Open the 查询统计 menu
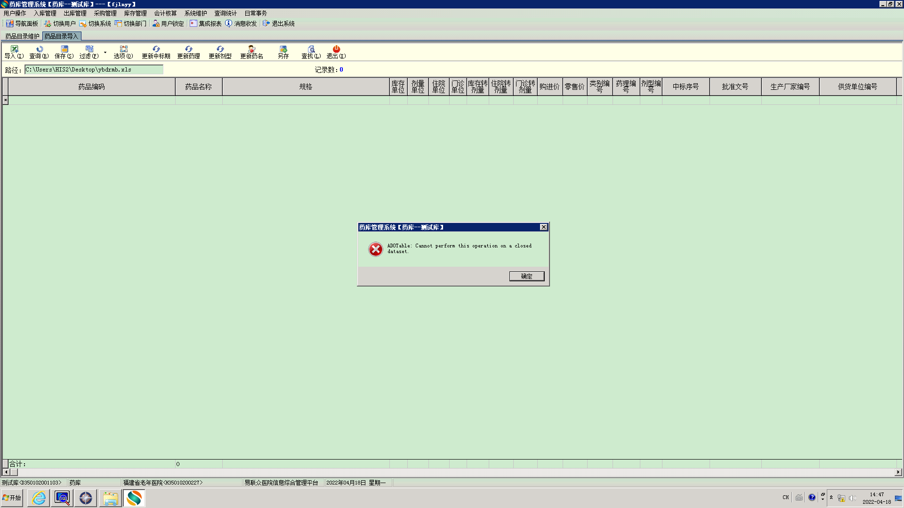Viewport: 904px width, 508px height. coord(226,13)
